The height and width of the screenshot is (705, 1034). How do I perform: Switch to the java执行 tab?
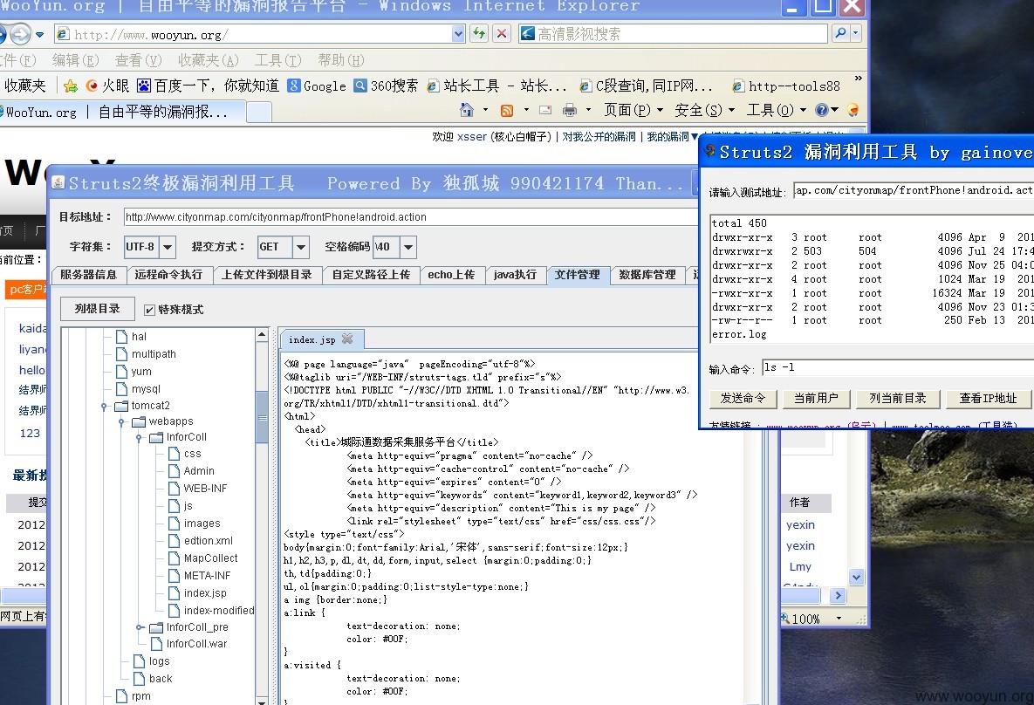pos(515,274)
